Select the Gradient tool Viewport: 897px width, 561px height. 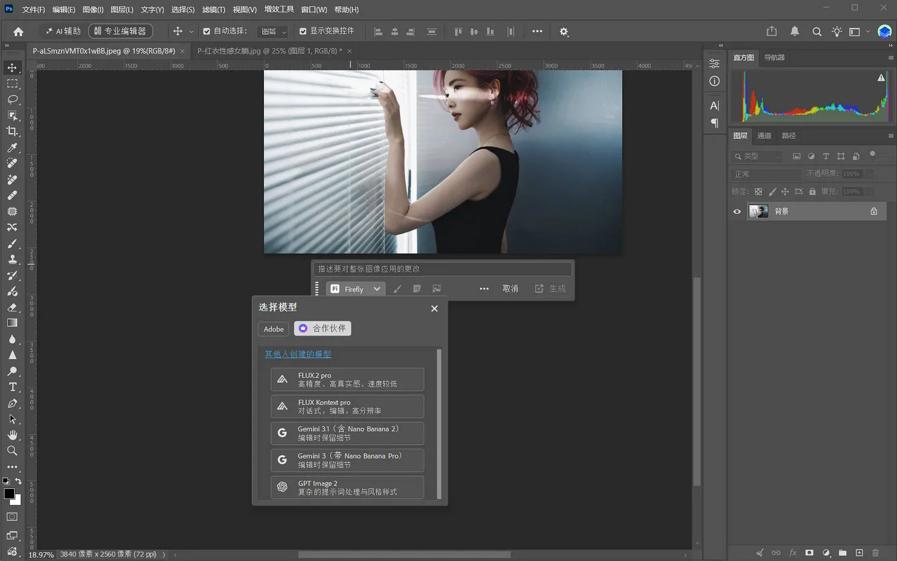[x=12, y=323]
